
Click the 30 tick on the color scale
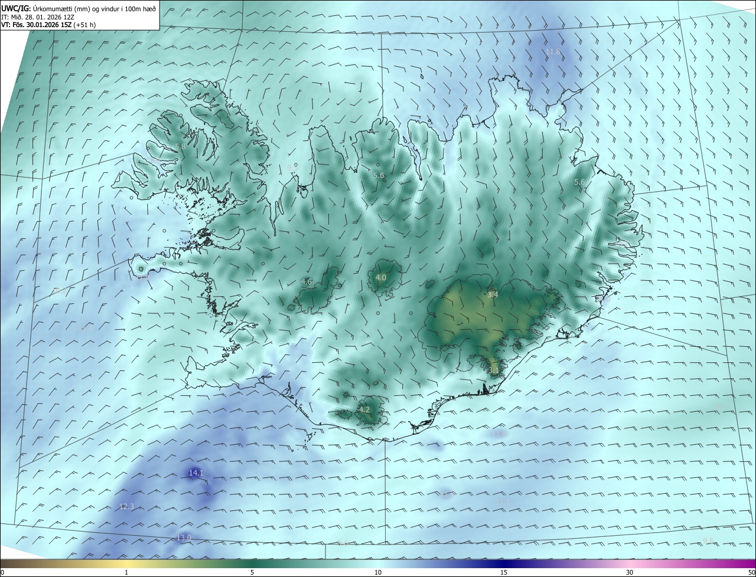click(x=630, y=572)
